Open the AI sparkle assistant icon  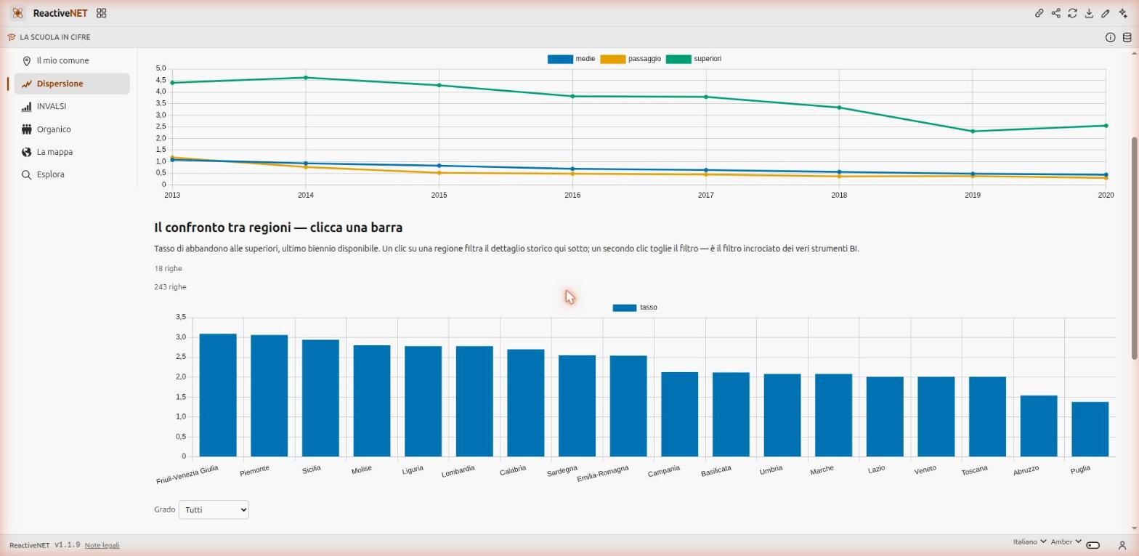[x=1122, y=13]
